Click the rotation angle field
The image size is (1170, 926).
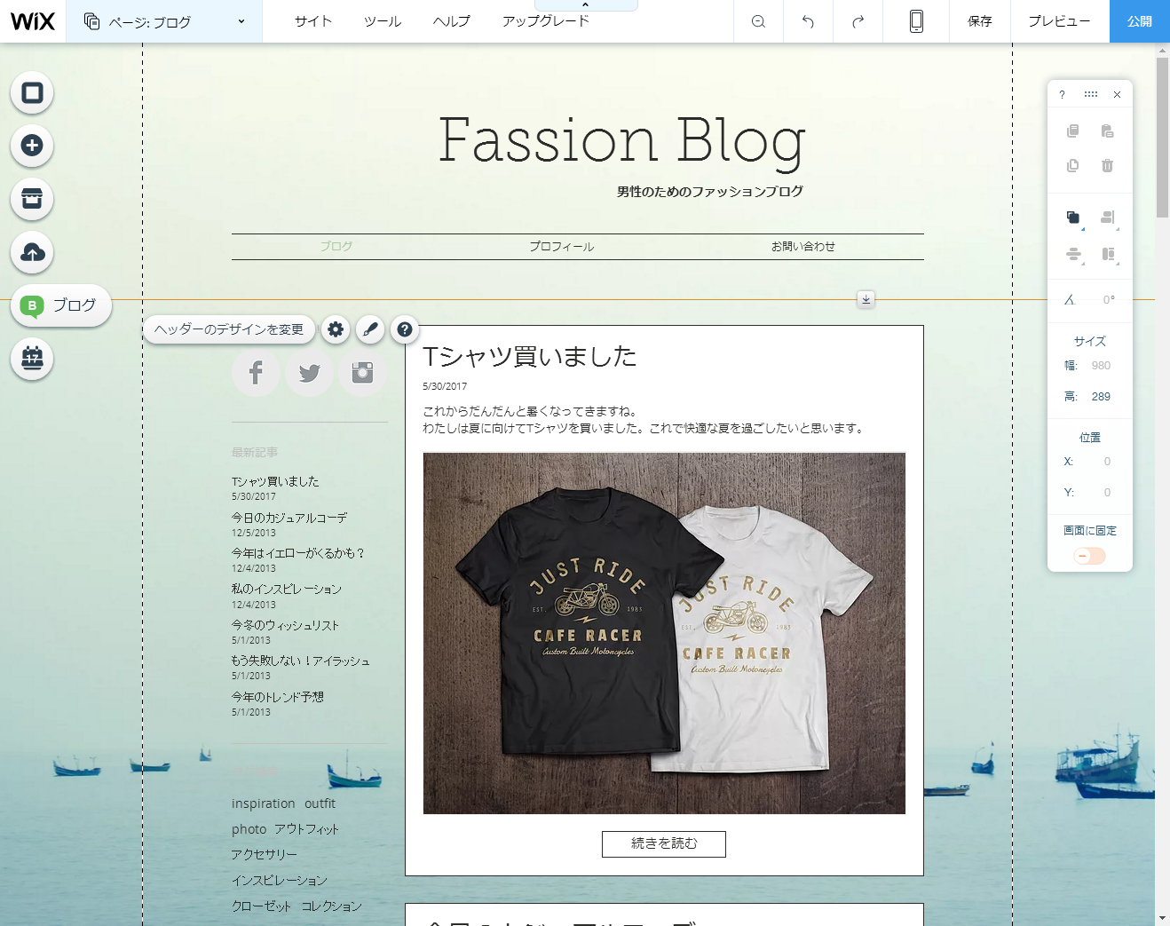click(x=1109, y=300)
